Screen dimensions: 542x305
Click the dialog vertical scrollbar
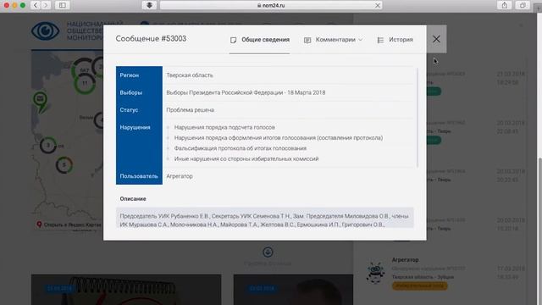[418, 118]
